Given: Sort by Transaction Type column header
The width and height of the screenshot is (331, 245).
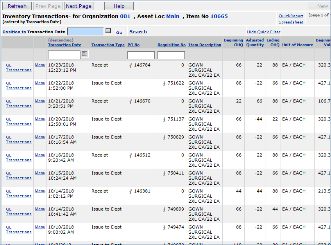Looking at the screenshot, I should tap(108, 45).
